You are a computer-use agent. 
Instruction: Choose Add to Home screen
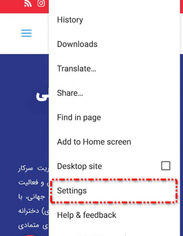tap(94, 142)
